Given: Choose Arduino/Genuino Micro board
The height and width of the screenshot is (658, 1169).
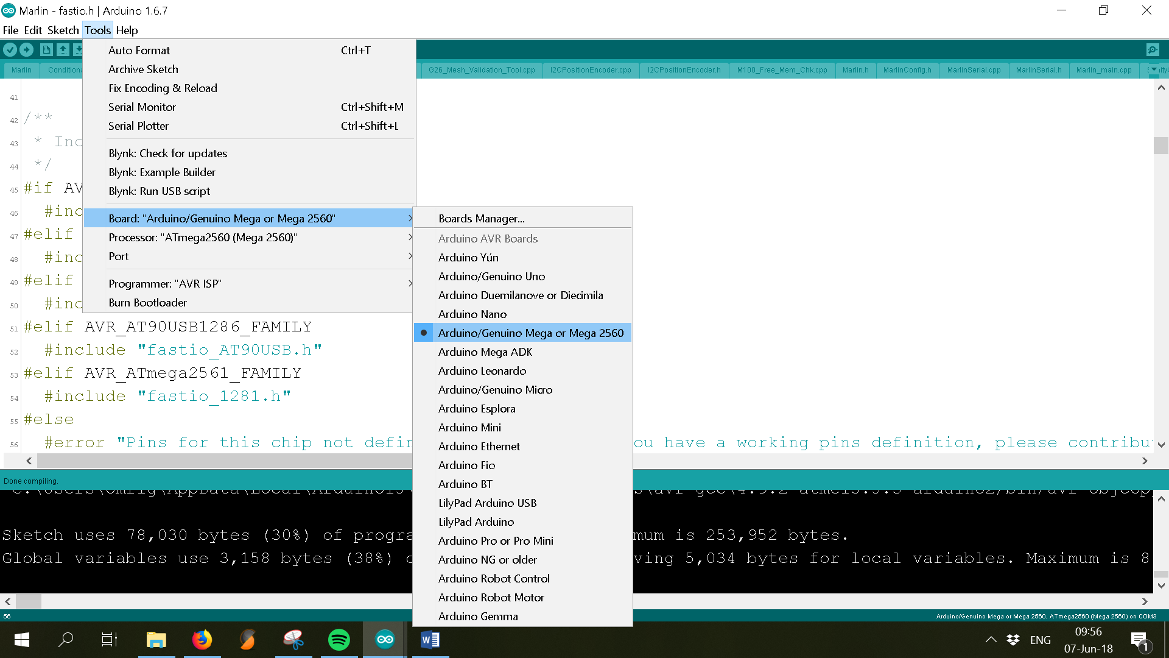Looking at the screenshot, I should coord(522,389).
